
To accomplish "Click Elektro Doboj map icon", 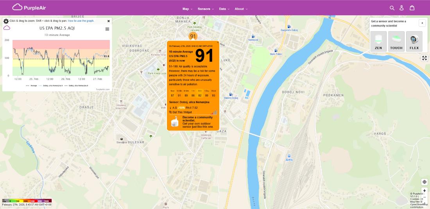I will pos(231,94).
